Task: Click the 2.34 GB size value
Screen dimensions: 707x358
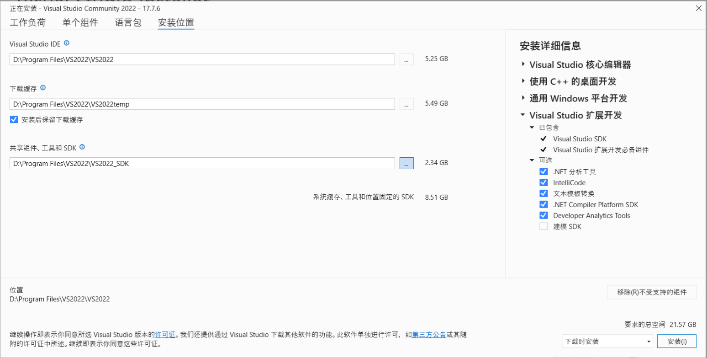Action: tap(436, 163)
